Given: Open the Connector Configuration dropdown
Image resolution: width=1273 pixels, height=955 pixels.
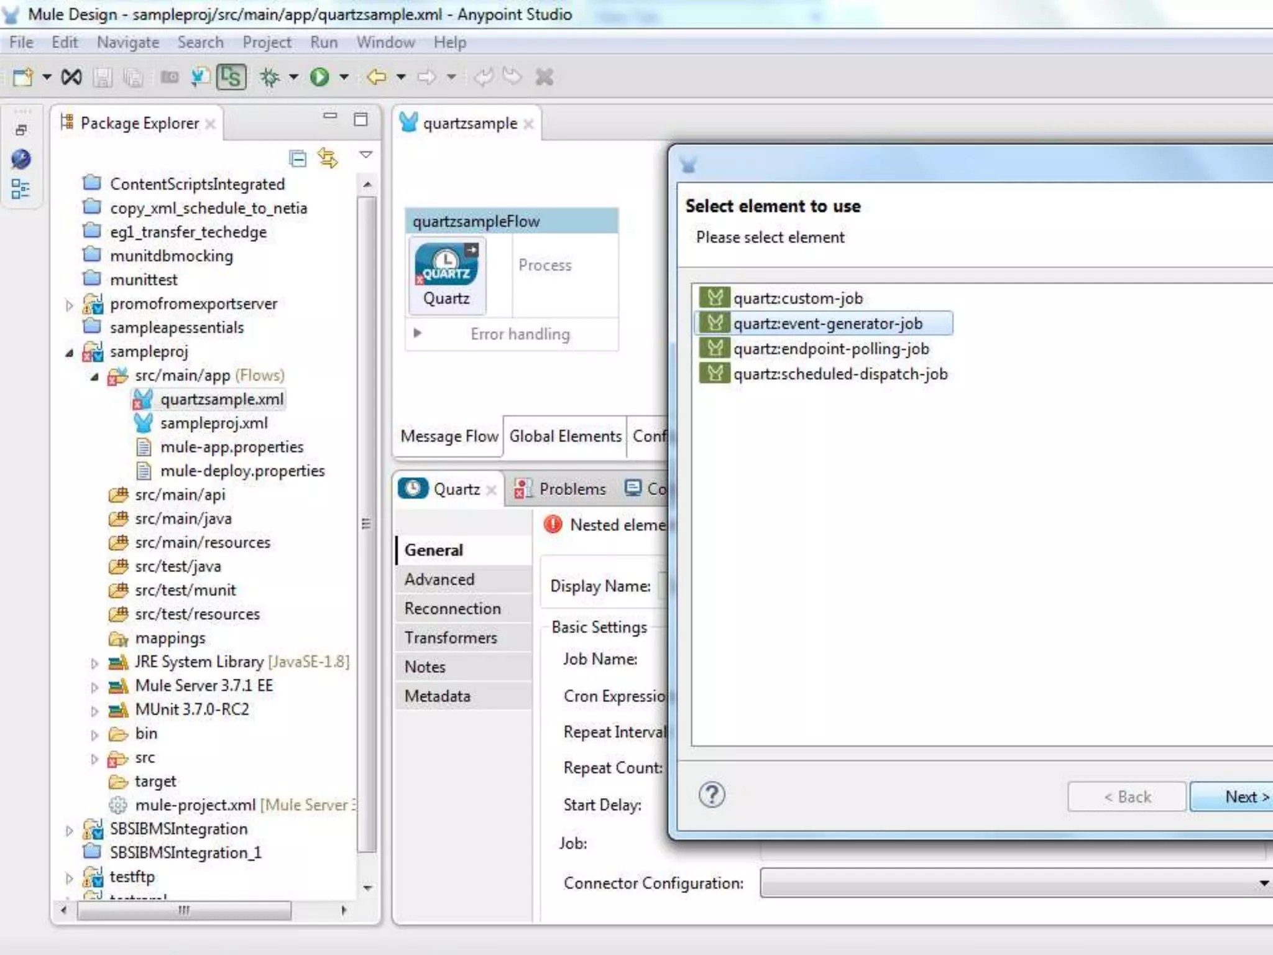Looking at the screenshot, I should (1263, 883).
